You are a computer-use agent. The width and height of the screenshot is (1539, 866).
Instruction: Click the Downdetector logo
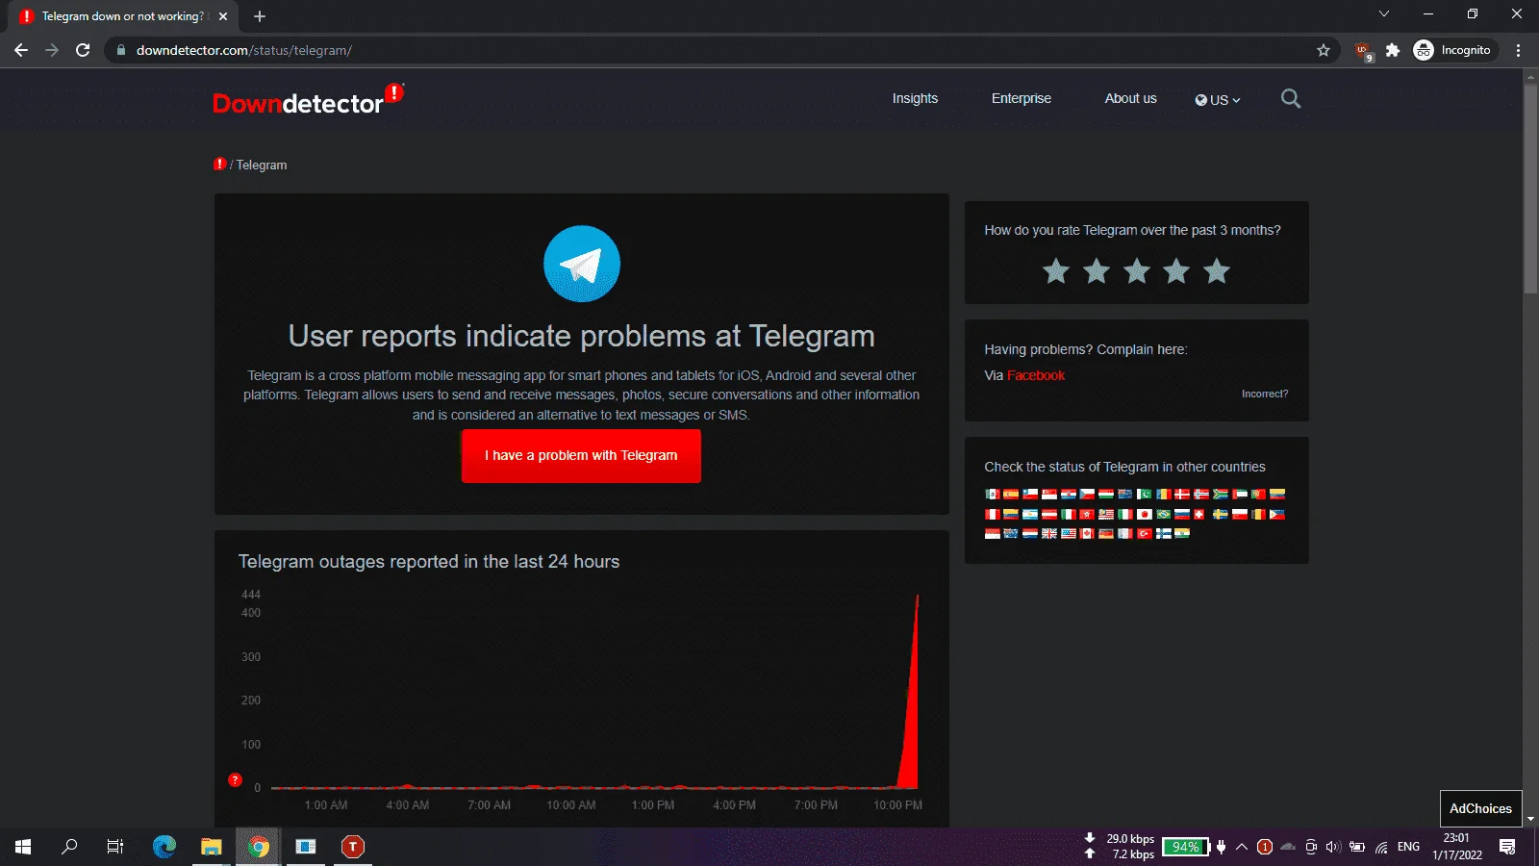pyautogui.click(x=308, y=99)
